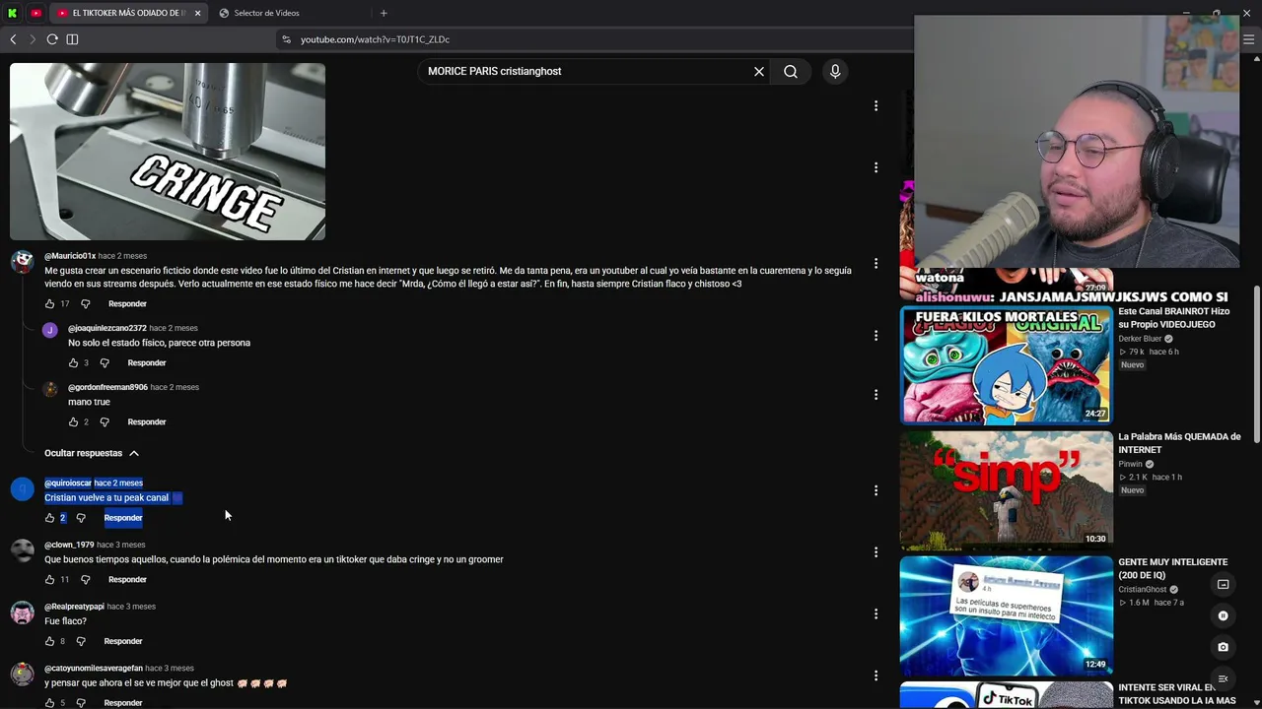
Task: Open the options menu above the comments list
Action: tap(876, 105)
